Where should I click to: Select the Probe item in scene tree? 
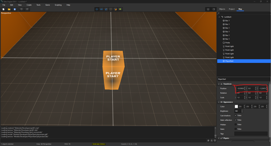pos(228,43)
